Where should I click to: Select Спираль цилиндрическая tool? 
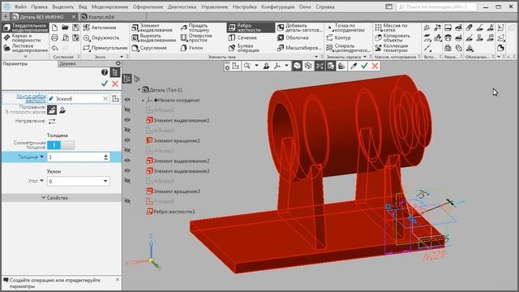pyautogui.click(x=348, y=48)
